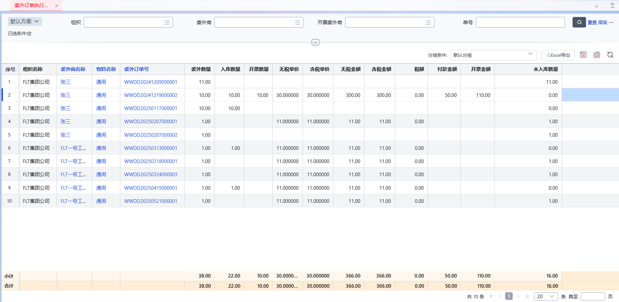Viewport: 619px width, 302px height.
Task: Click the keyboard shortcut icon
Action: pos(597,55)
